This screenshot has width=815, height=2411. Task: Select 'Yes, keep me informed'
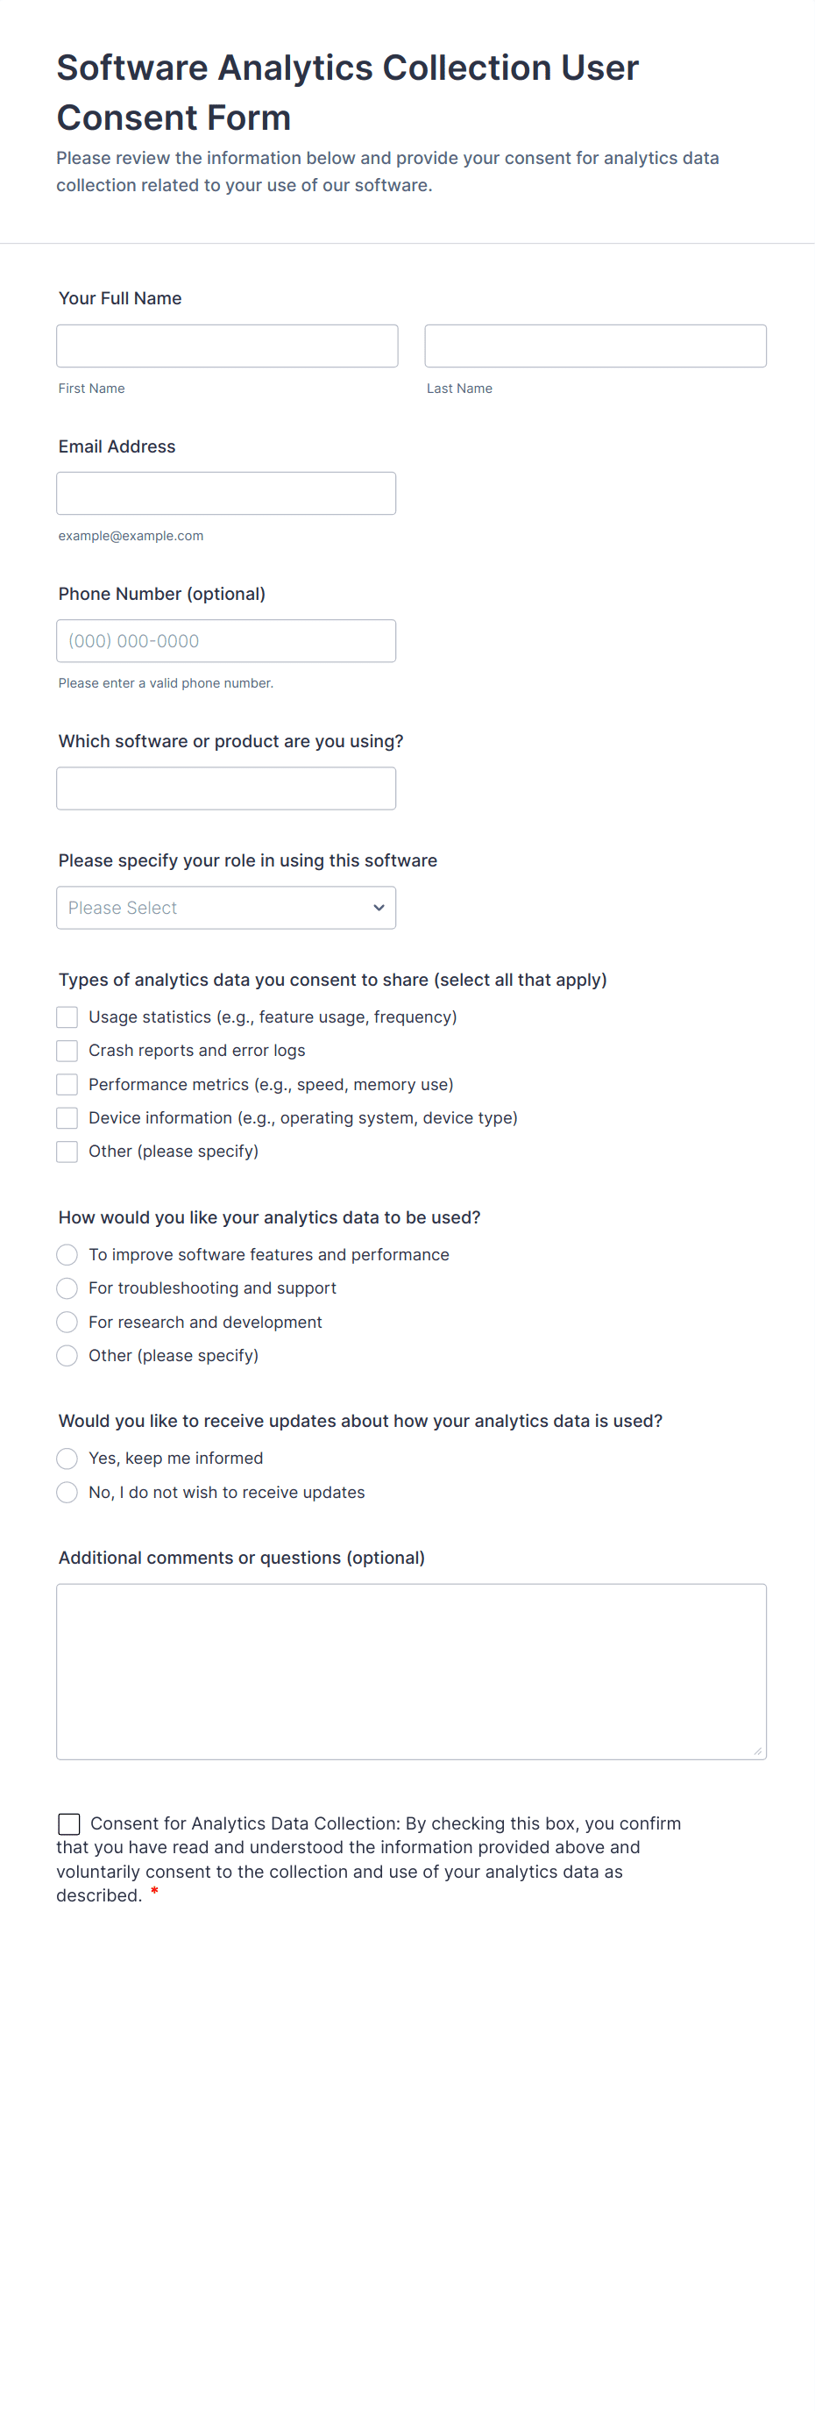[67, 1459]
